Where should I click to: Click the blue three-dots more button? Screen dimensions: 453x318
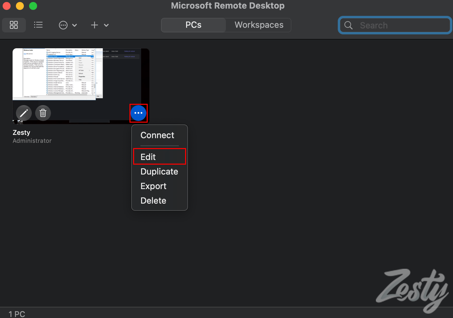(x=138, y=113)
